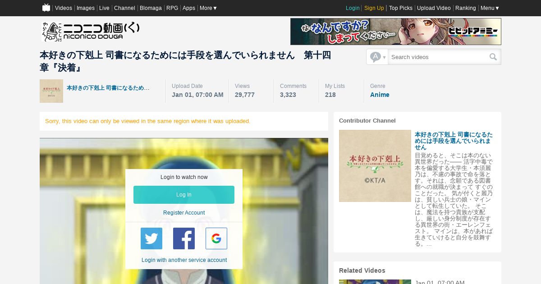Screen dimensions: 541x284
Task: Expand the Menu dropdown at top right
Action: 490,8
